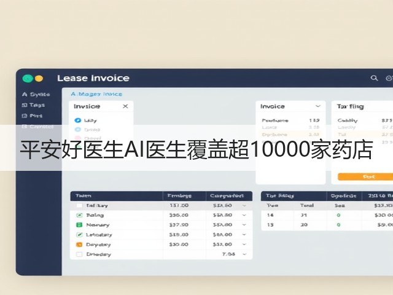The height and width of the screenshot is (295, 393).
Task: Close the Invoice panel with X
Action: (125, 106)
